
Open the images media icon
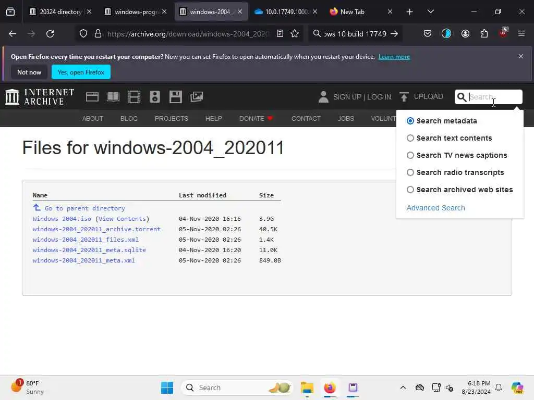coord(197,97)
